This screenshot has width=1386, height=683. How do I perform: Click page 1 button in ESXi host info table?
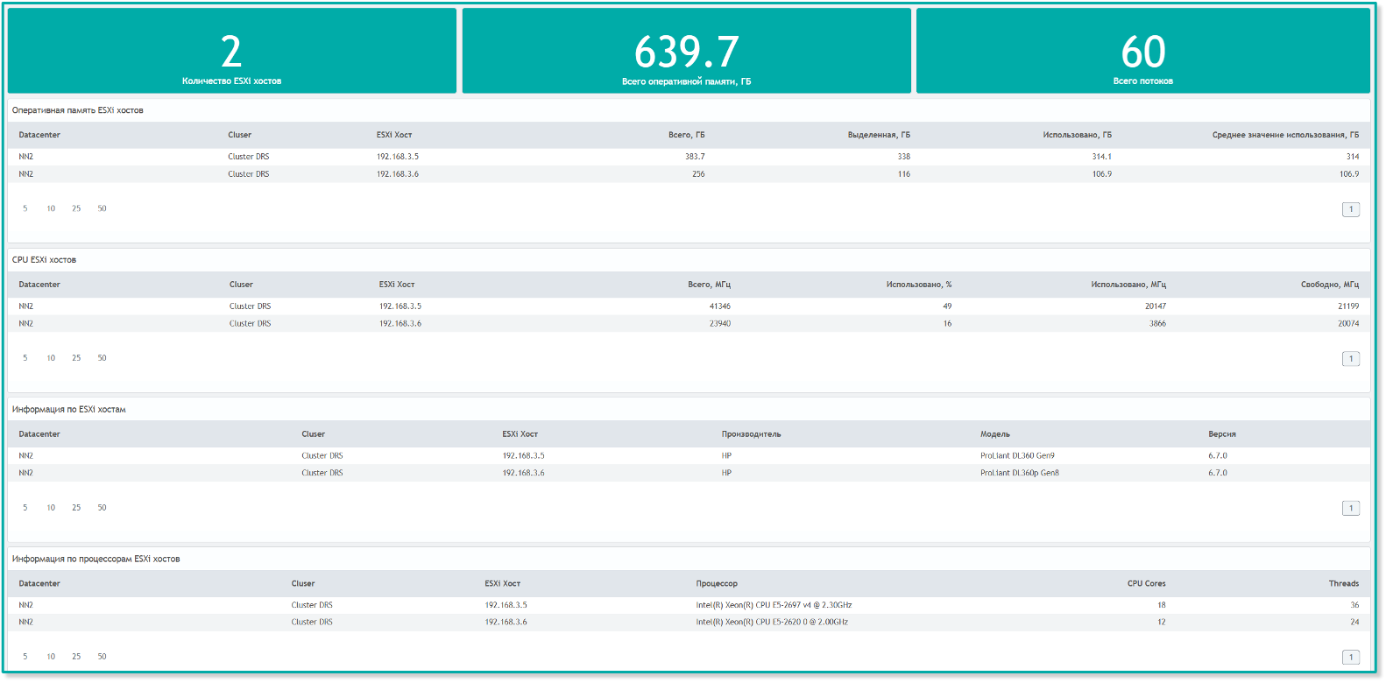pyautogui.click(x=1350, y=509)
